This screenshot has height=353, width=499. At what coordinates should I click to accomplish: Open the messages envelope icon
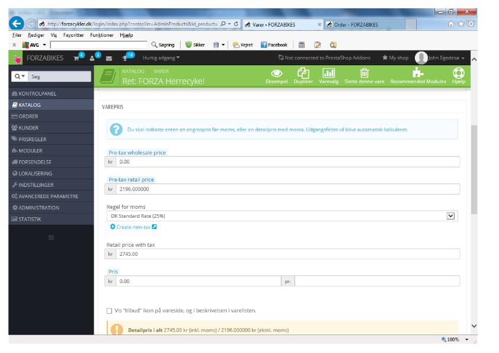click(109, 58)
